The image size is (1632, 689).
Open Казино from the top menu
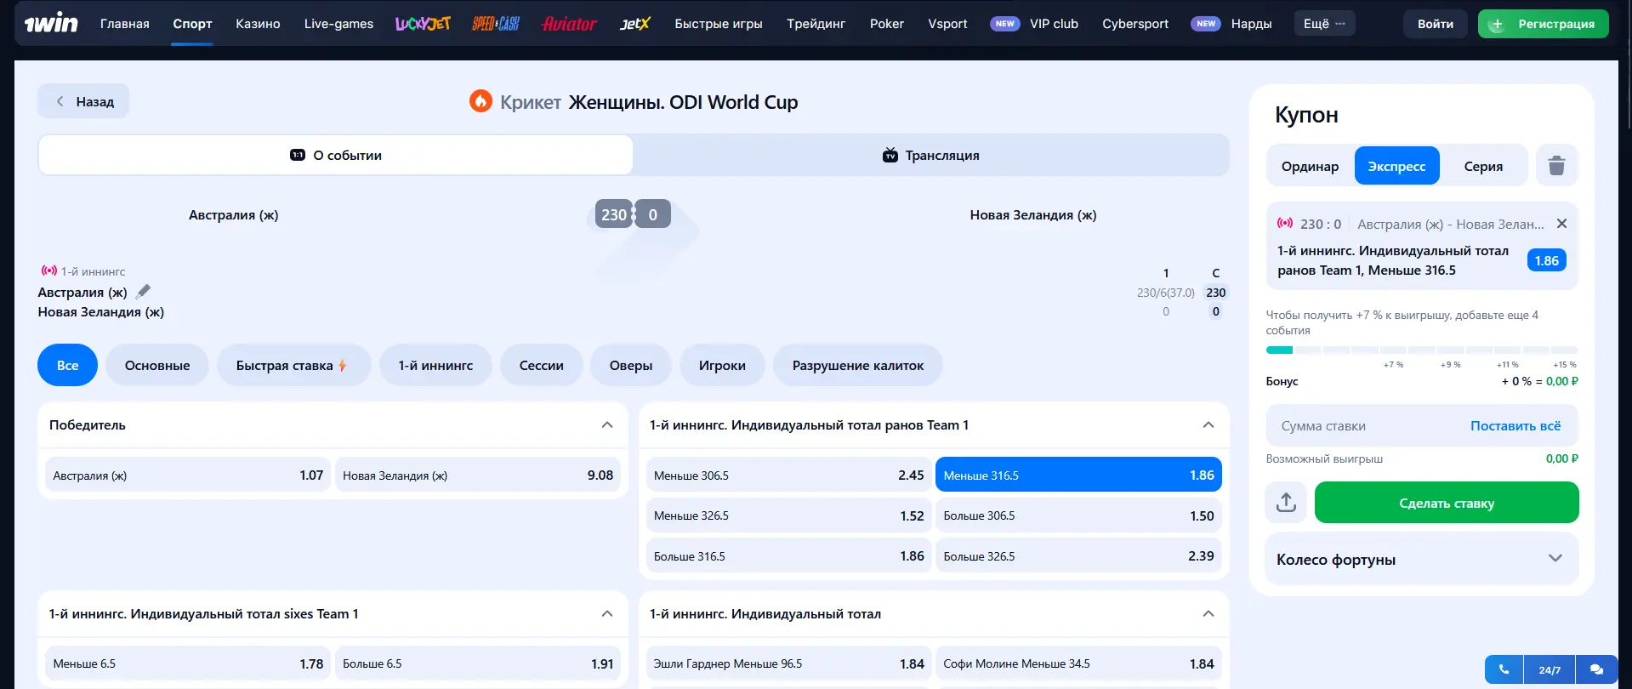tap(258, 24)
